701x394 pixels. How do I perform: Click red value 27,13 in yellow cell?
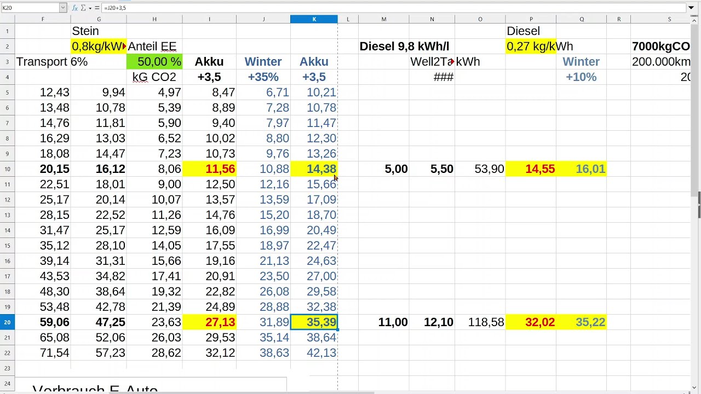click(209, 322)
